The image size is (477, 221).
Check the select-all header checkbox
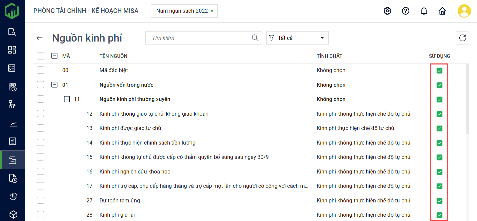tap(41, 56)
